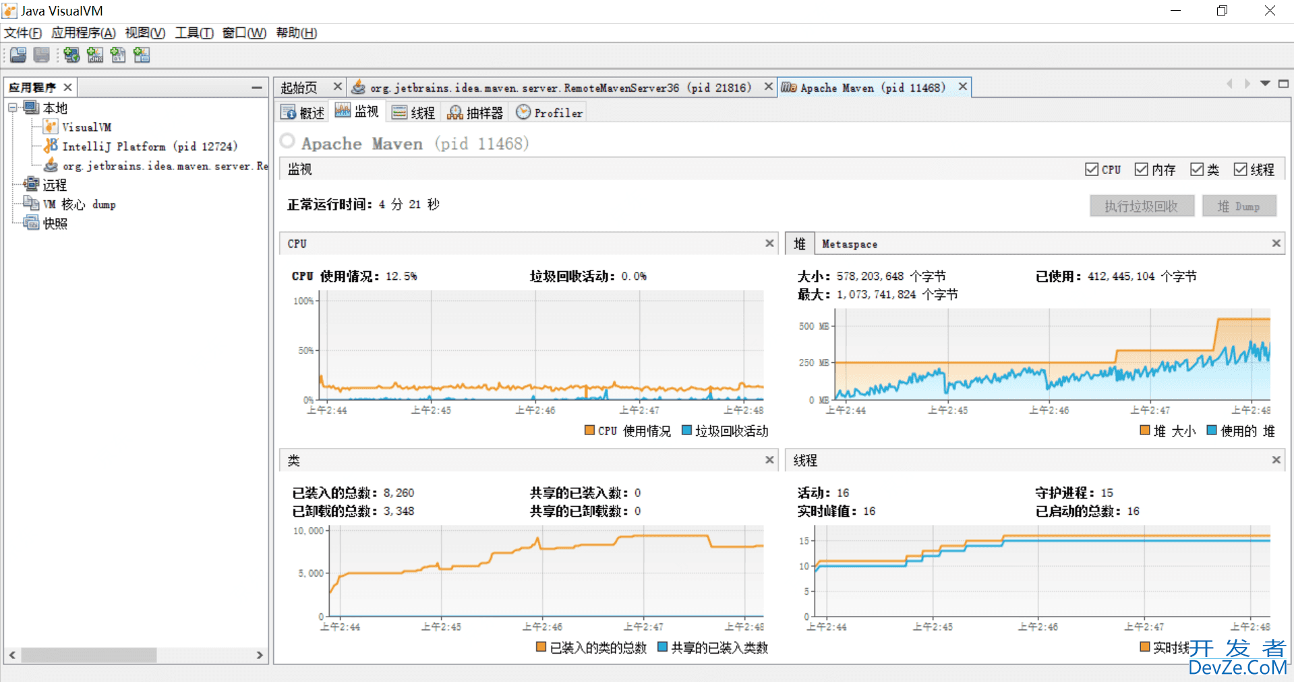Close the 应用程序 sidebar panel
The height and width of the screenshot is (682, 1294).
[67, 87]
